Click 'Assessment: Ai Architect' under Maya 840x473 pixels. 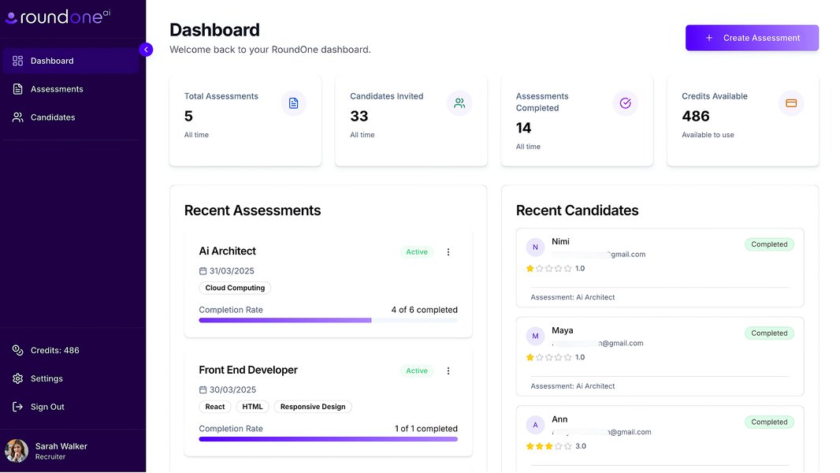pyautogui.click(x=573, y=386)
